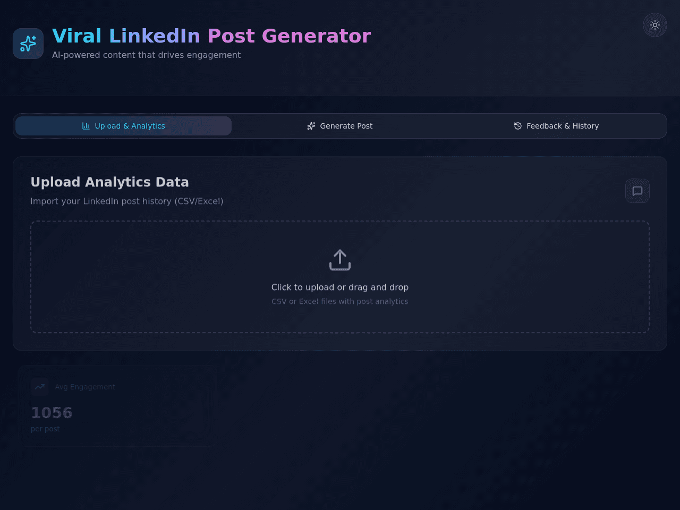The height and width of the screenshot is (510, 680).
Task: Switch to the Generate Post tab
Action: [x=340, y=126]
